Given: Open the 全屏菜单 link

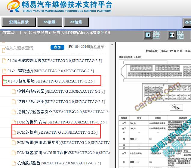Looking at the screenshot, I should 156,35.
